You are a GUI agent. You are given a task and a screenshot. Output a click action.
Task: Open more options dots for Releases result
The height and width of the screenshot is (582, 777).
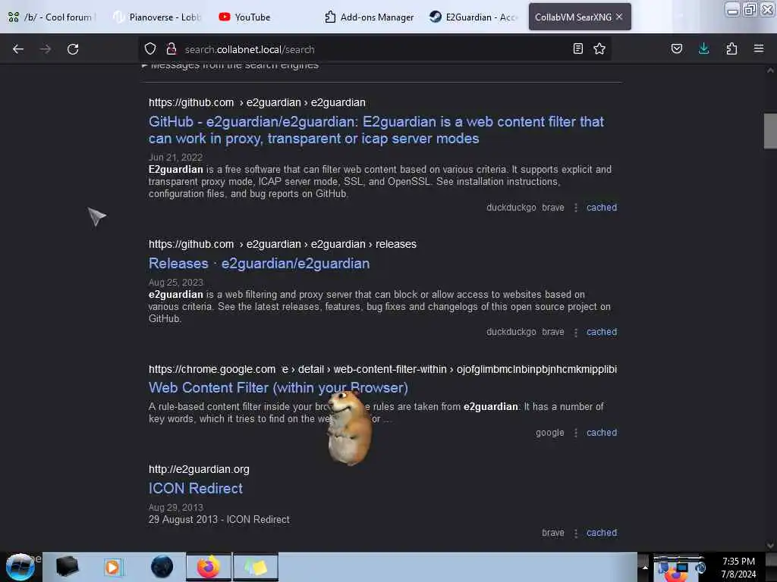(575, 333)
